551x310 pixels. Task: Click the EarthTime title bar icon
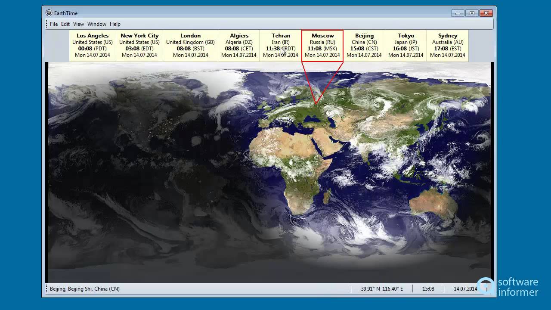(49, 13)
